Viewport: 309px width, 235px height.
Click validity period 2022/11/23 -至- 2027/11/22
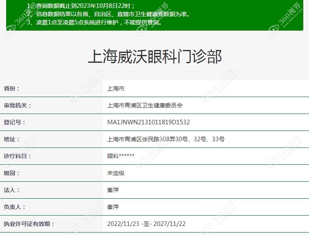pyautogui.click(x=146, y=224)
